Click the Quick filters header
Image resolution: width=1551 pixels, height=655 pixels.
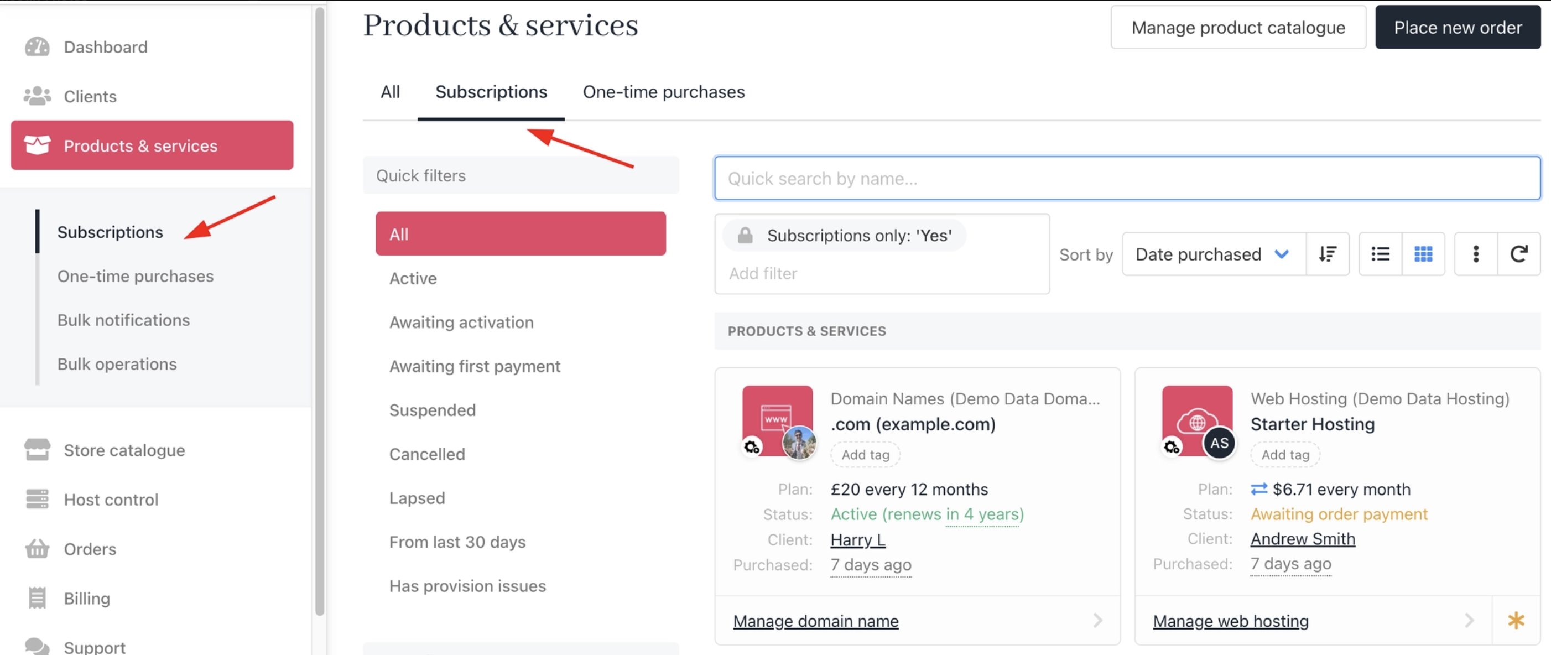(521, 175)
